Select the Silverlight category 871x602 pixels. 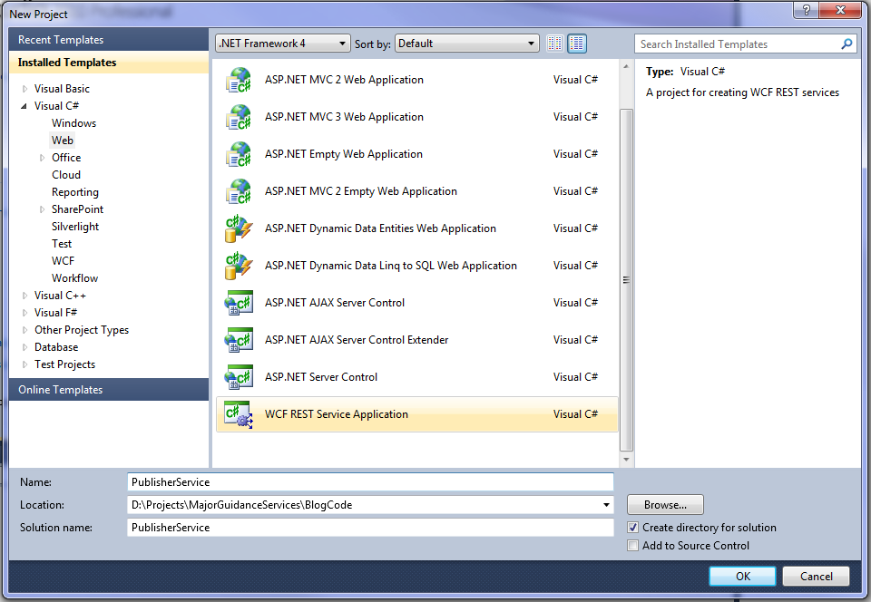[x=75, y=227]
